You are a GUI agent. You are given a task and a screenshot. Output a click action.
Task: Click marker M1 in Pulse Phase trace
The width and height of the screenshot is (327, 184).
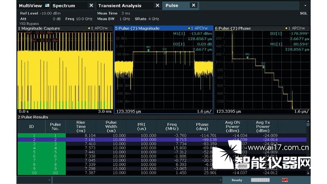247,56
